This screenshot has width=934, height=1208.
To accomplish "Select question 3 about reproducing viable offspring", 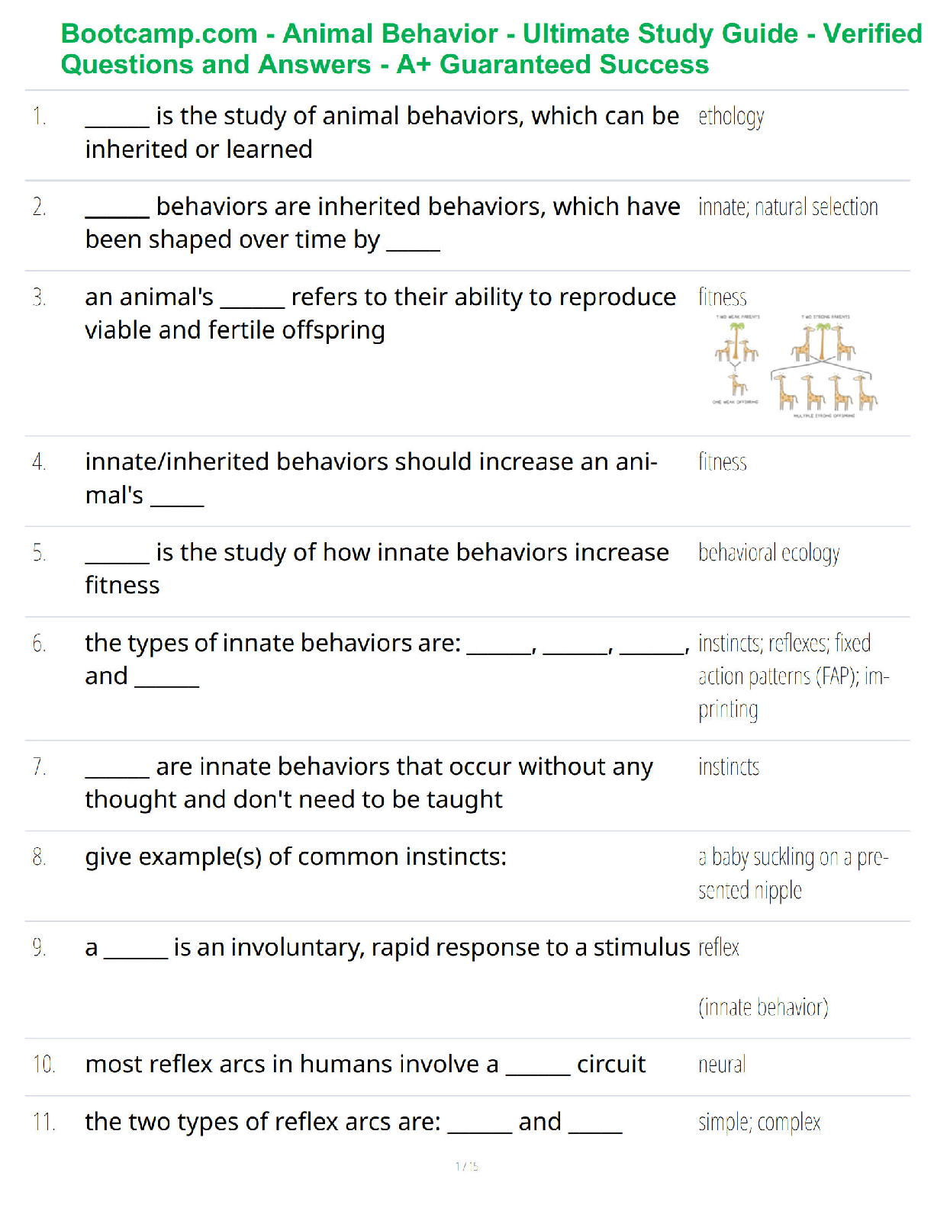I will tap(380, 313).
